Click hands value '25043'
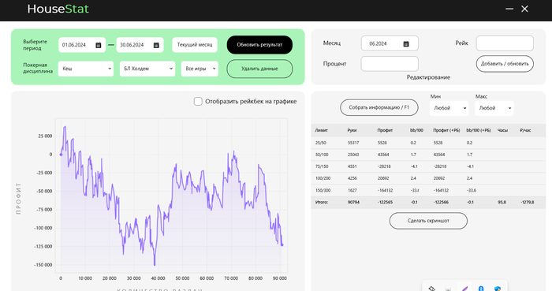The image size is (552, 291). pyautogui.click(x=353, y=155)
